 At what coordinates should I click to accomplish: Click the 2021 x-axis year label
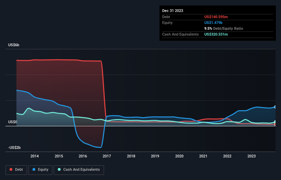pos(203,156)
